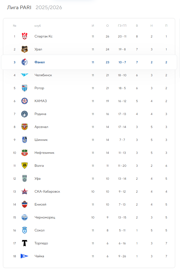The height and width of the screenshot is (271, 180).
Task: Select the Факел team emblem
Action: tap(24, 62)
